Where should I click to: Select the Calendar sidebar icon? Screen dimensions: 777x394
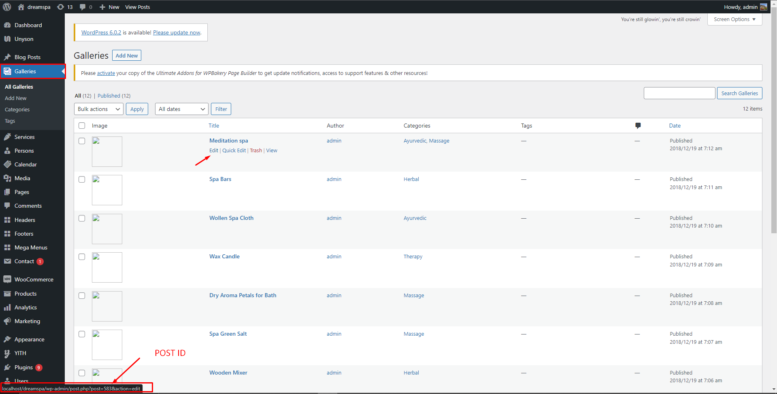[7, 164]
